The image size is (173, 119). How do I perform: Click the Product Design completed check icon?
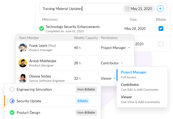(x=12, y=113)
